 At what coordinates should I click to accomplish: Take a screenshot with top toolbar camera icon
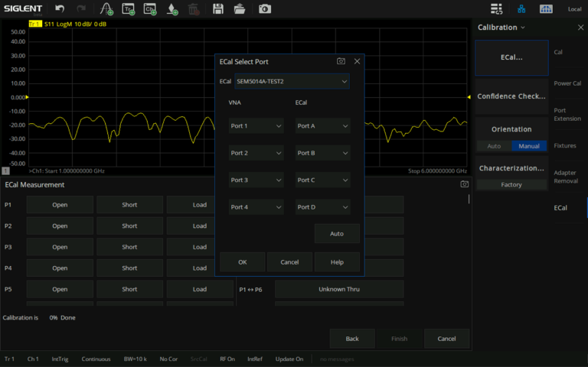point(264,9)
